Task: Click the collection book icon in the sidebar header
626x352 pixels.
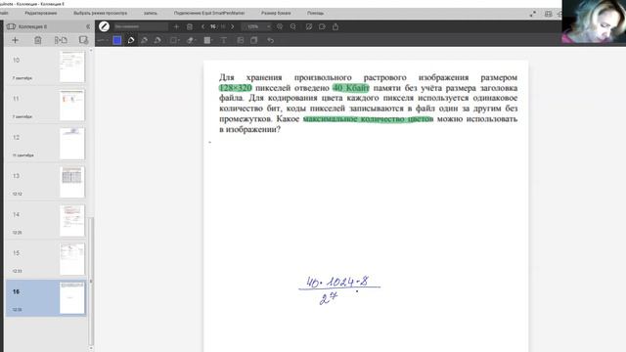Action: tap(11, 26)
